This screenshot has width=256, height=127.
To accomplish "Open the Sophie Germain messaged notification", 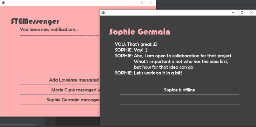I will (60, 100).
